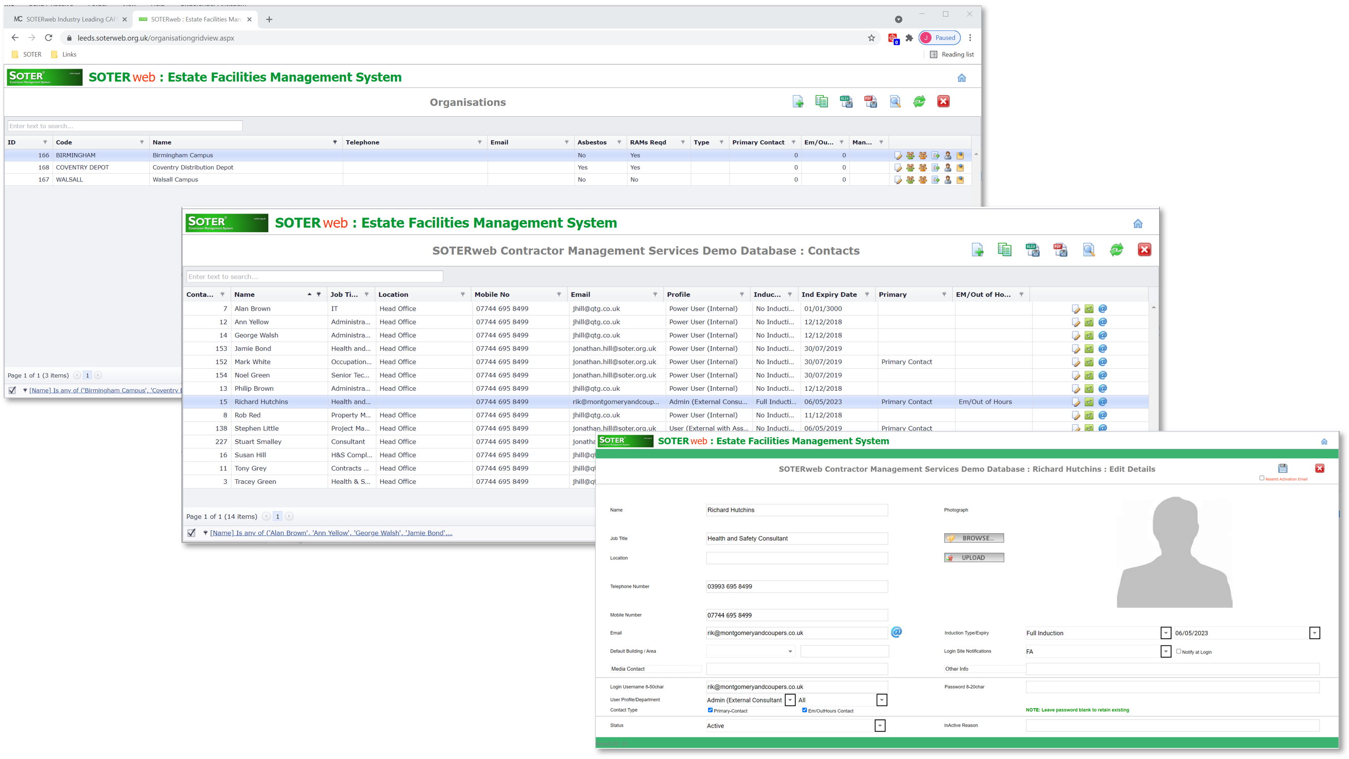Click the browser extensions puzzle icon
Viewport: 1349px width, 759px height.
pyautogui.click(x=909, y=38)
